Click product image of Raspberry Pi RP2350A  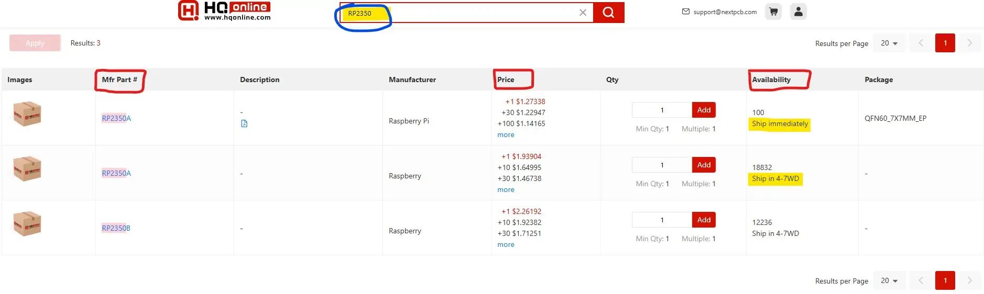[27, 114]
